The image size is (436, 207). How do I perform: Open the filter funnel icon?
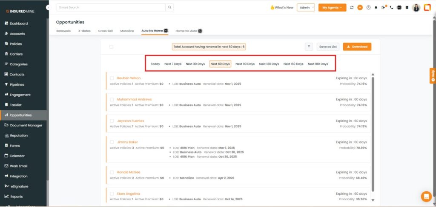309,47
